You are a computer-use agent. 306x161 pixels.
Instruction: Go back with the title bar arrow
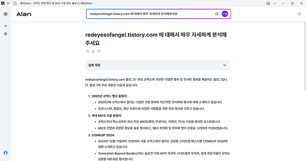[8, 3]
